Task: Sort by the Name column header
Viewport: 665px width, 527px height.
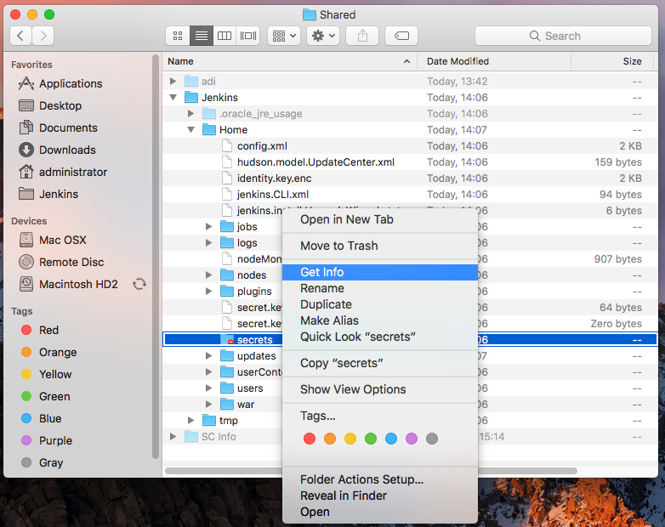Action: (290, 61)
